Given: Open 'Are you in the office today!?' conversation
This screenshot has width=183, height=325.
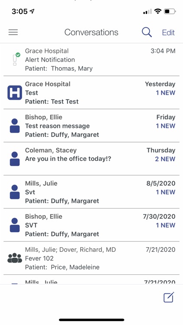Looking at the screenshot, I should [91, 159].
